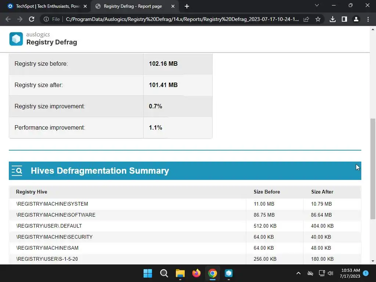Toggle the Chrome side panel icon

pos(344,19)
